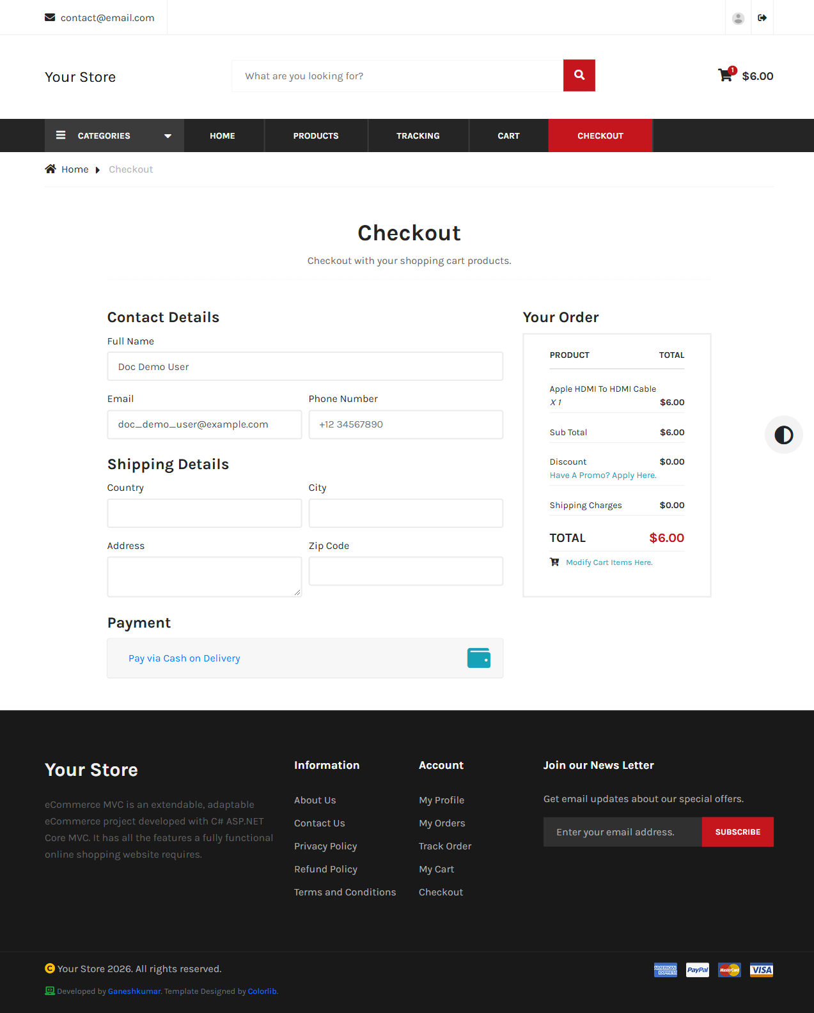Open My Profile footer link
Viewport: 814px width, 1013px height.
click(x=441, y=800)
